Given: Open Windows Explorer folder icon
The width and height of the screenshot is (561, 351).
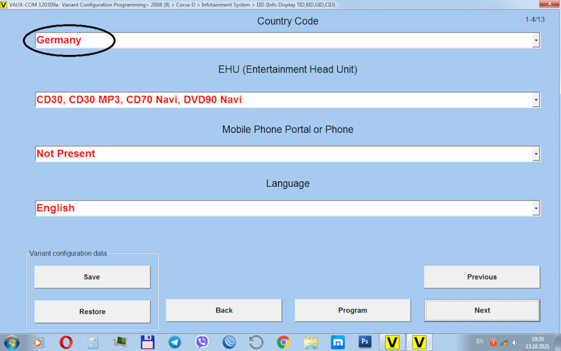Looking at the screenshot, I should tap(310, 342).
